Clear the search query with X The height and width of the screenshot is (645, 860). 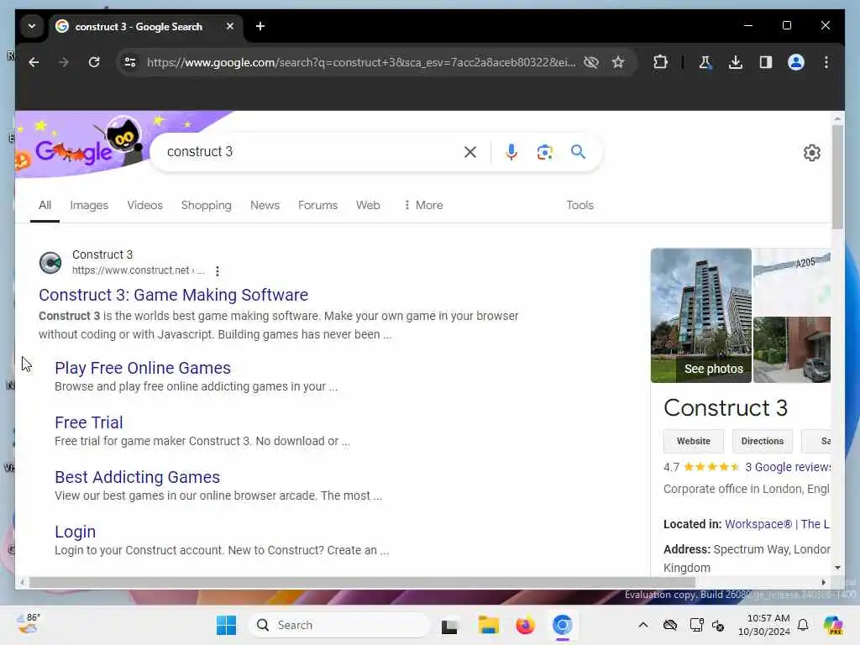point(470,152)
